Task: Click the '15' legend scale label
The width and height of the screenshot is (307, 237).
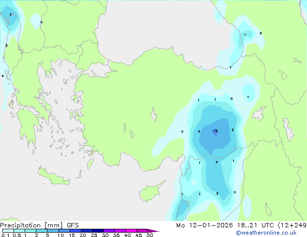Action: 72,235
